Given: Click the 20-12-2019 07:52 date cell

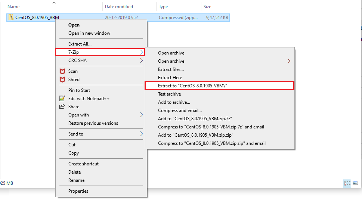Looking at the screenshot, I should point(121,17).
